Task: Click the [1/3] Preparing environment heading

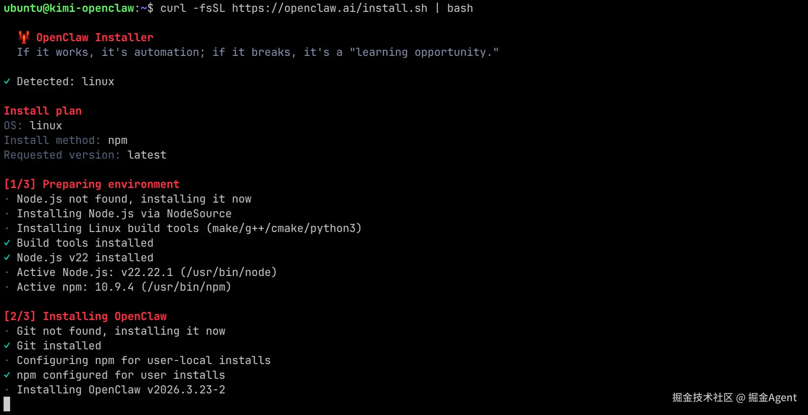Action: [92, 184]
